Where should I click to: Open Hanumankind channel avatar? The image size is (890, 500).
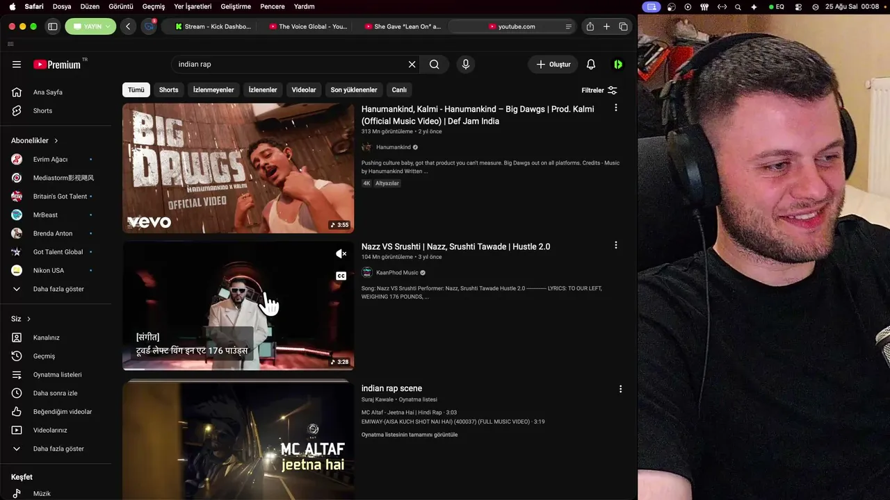point(366,147)
